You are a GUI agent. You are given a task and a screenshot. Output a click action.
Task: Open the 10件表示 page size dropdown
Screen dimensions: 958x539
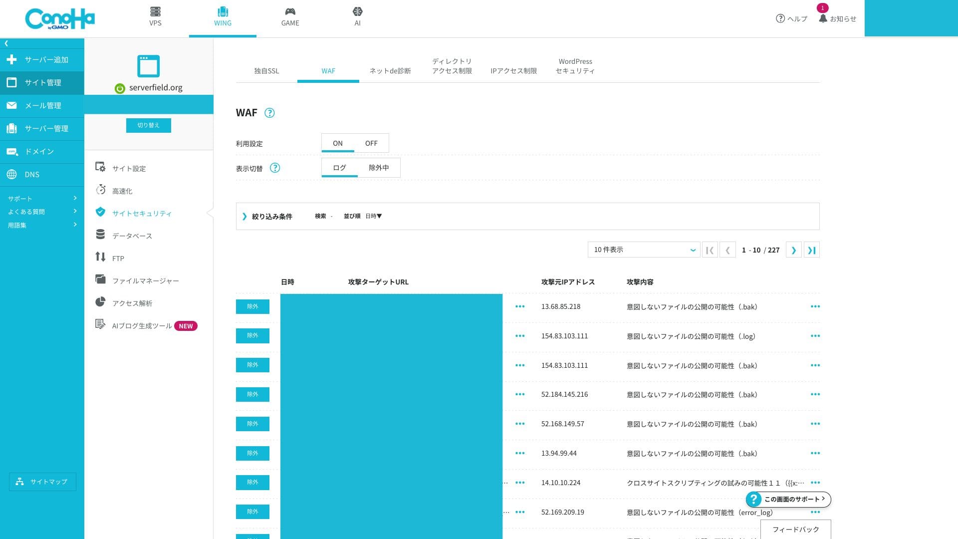(x=644, y=250)
